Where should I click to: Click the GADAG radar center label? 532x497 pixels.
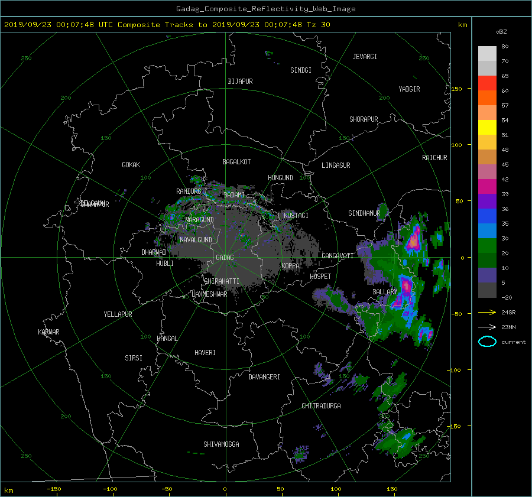[225, 258]
